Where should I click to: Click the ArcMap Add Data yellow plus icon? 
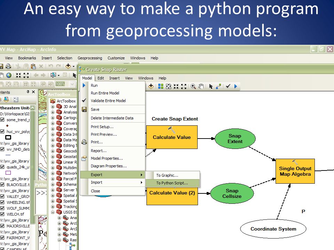tap(68, 66)
